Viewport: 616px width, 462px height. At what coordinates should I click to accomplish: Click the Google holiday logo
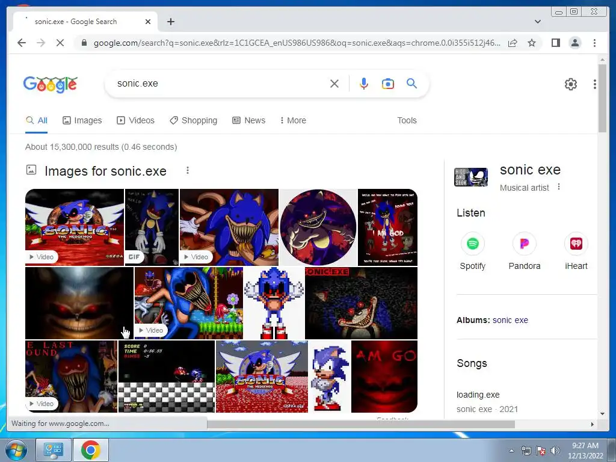[x=51, y=84]
